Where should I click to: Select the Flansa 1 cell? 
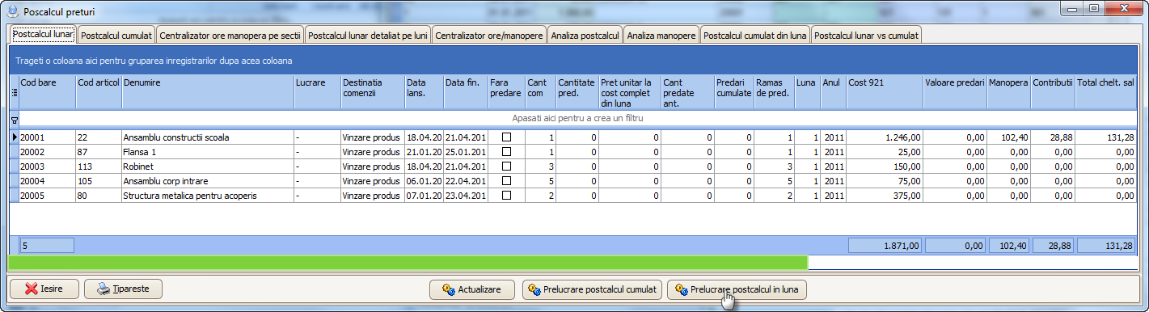(x=208, y=152)
